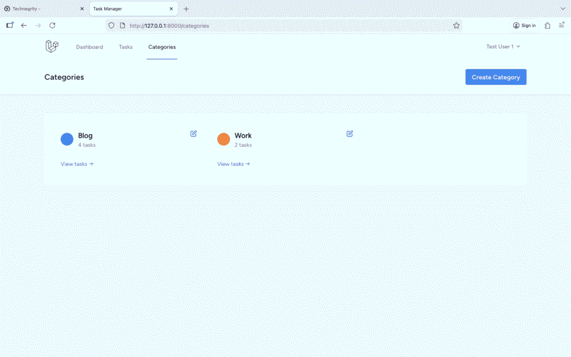
Task: Expand the list all tabs chevron
Action: [562, 9]
